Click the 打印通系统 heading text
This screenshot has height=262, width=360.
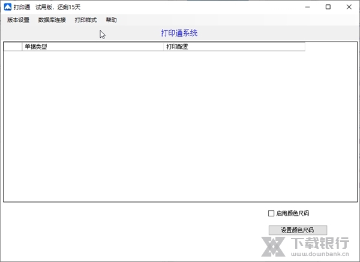179,33
